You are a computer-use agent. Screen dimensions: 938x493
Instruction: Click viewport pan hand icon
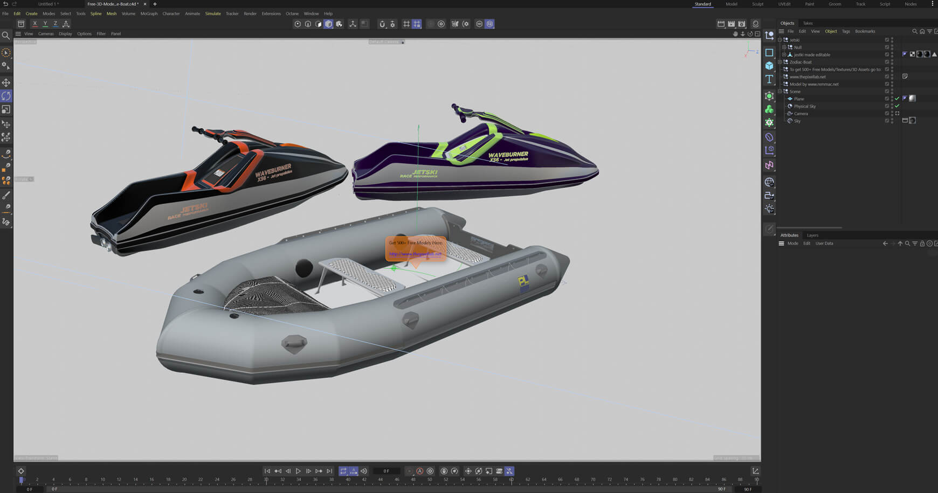click(x=735, y=34)
